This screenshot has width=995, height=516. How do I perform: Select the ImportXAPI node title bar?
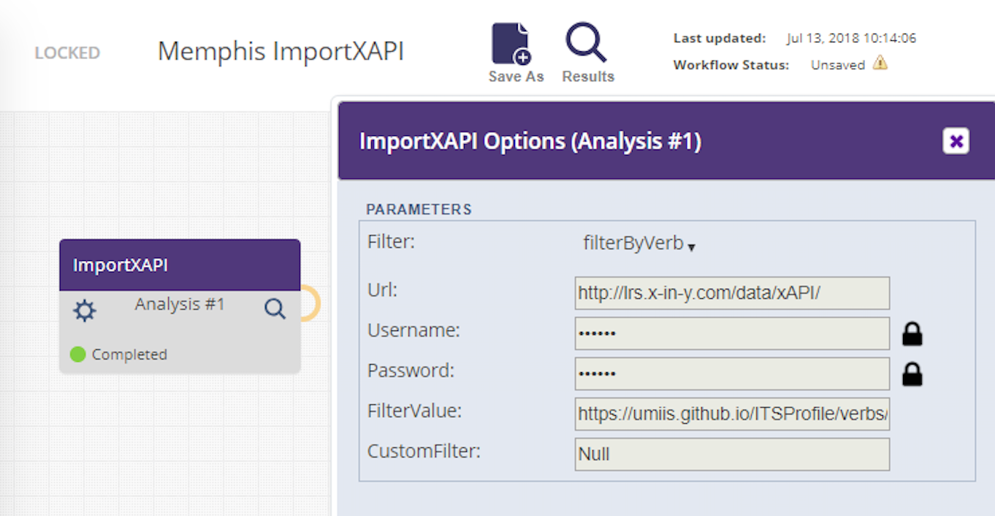180,265
